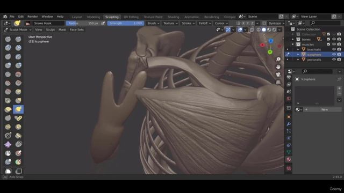Image resolution: width=344 pixels, height=193 pixels.
Task: Switch to the Sculpting workspace tab
Action: 112,17
